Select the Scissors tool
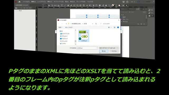 [87, 6]
